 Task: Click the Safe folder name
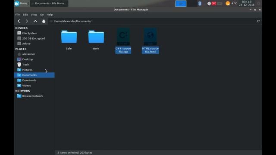(x=69, y=49)
